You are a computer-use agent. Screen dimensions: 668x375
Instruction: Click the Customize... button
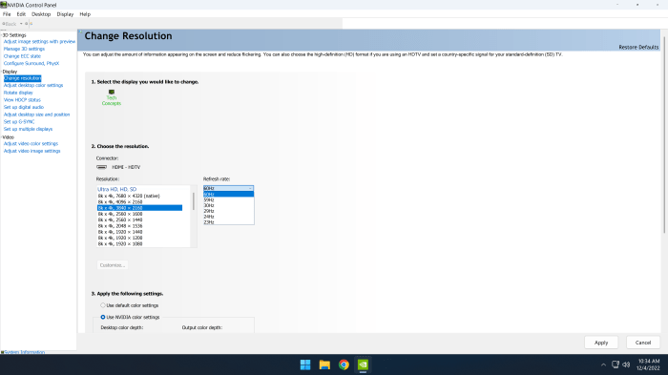113,265
